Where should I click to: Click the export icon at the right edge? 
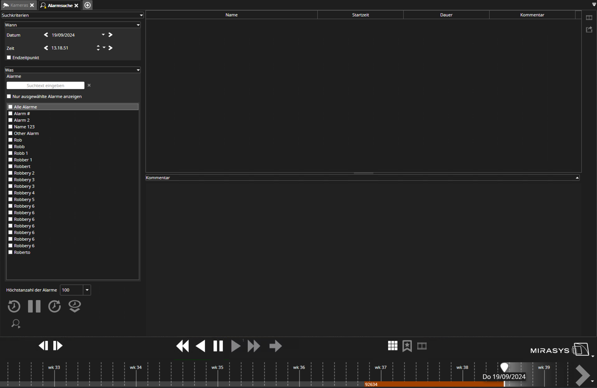(589, 30)
